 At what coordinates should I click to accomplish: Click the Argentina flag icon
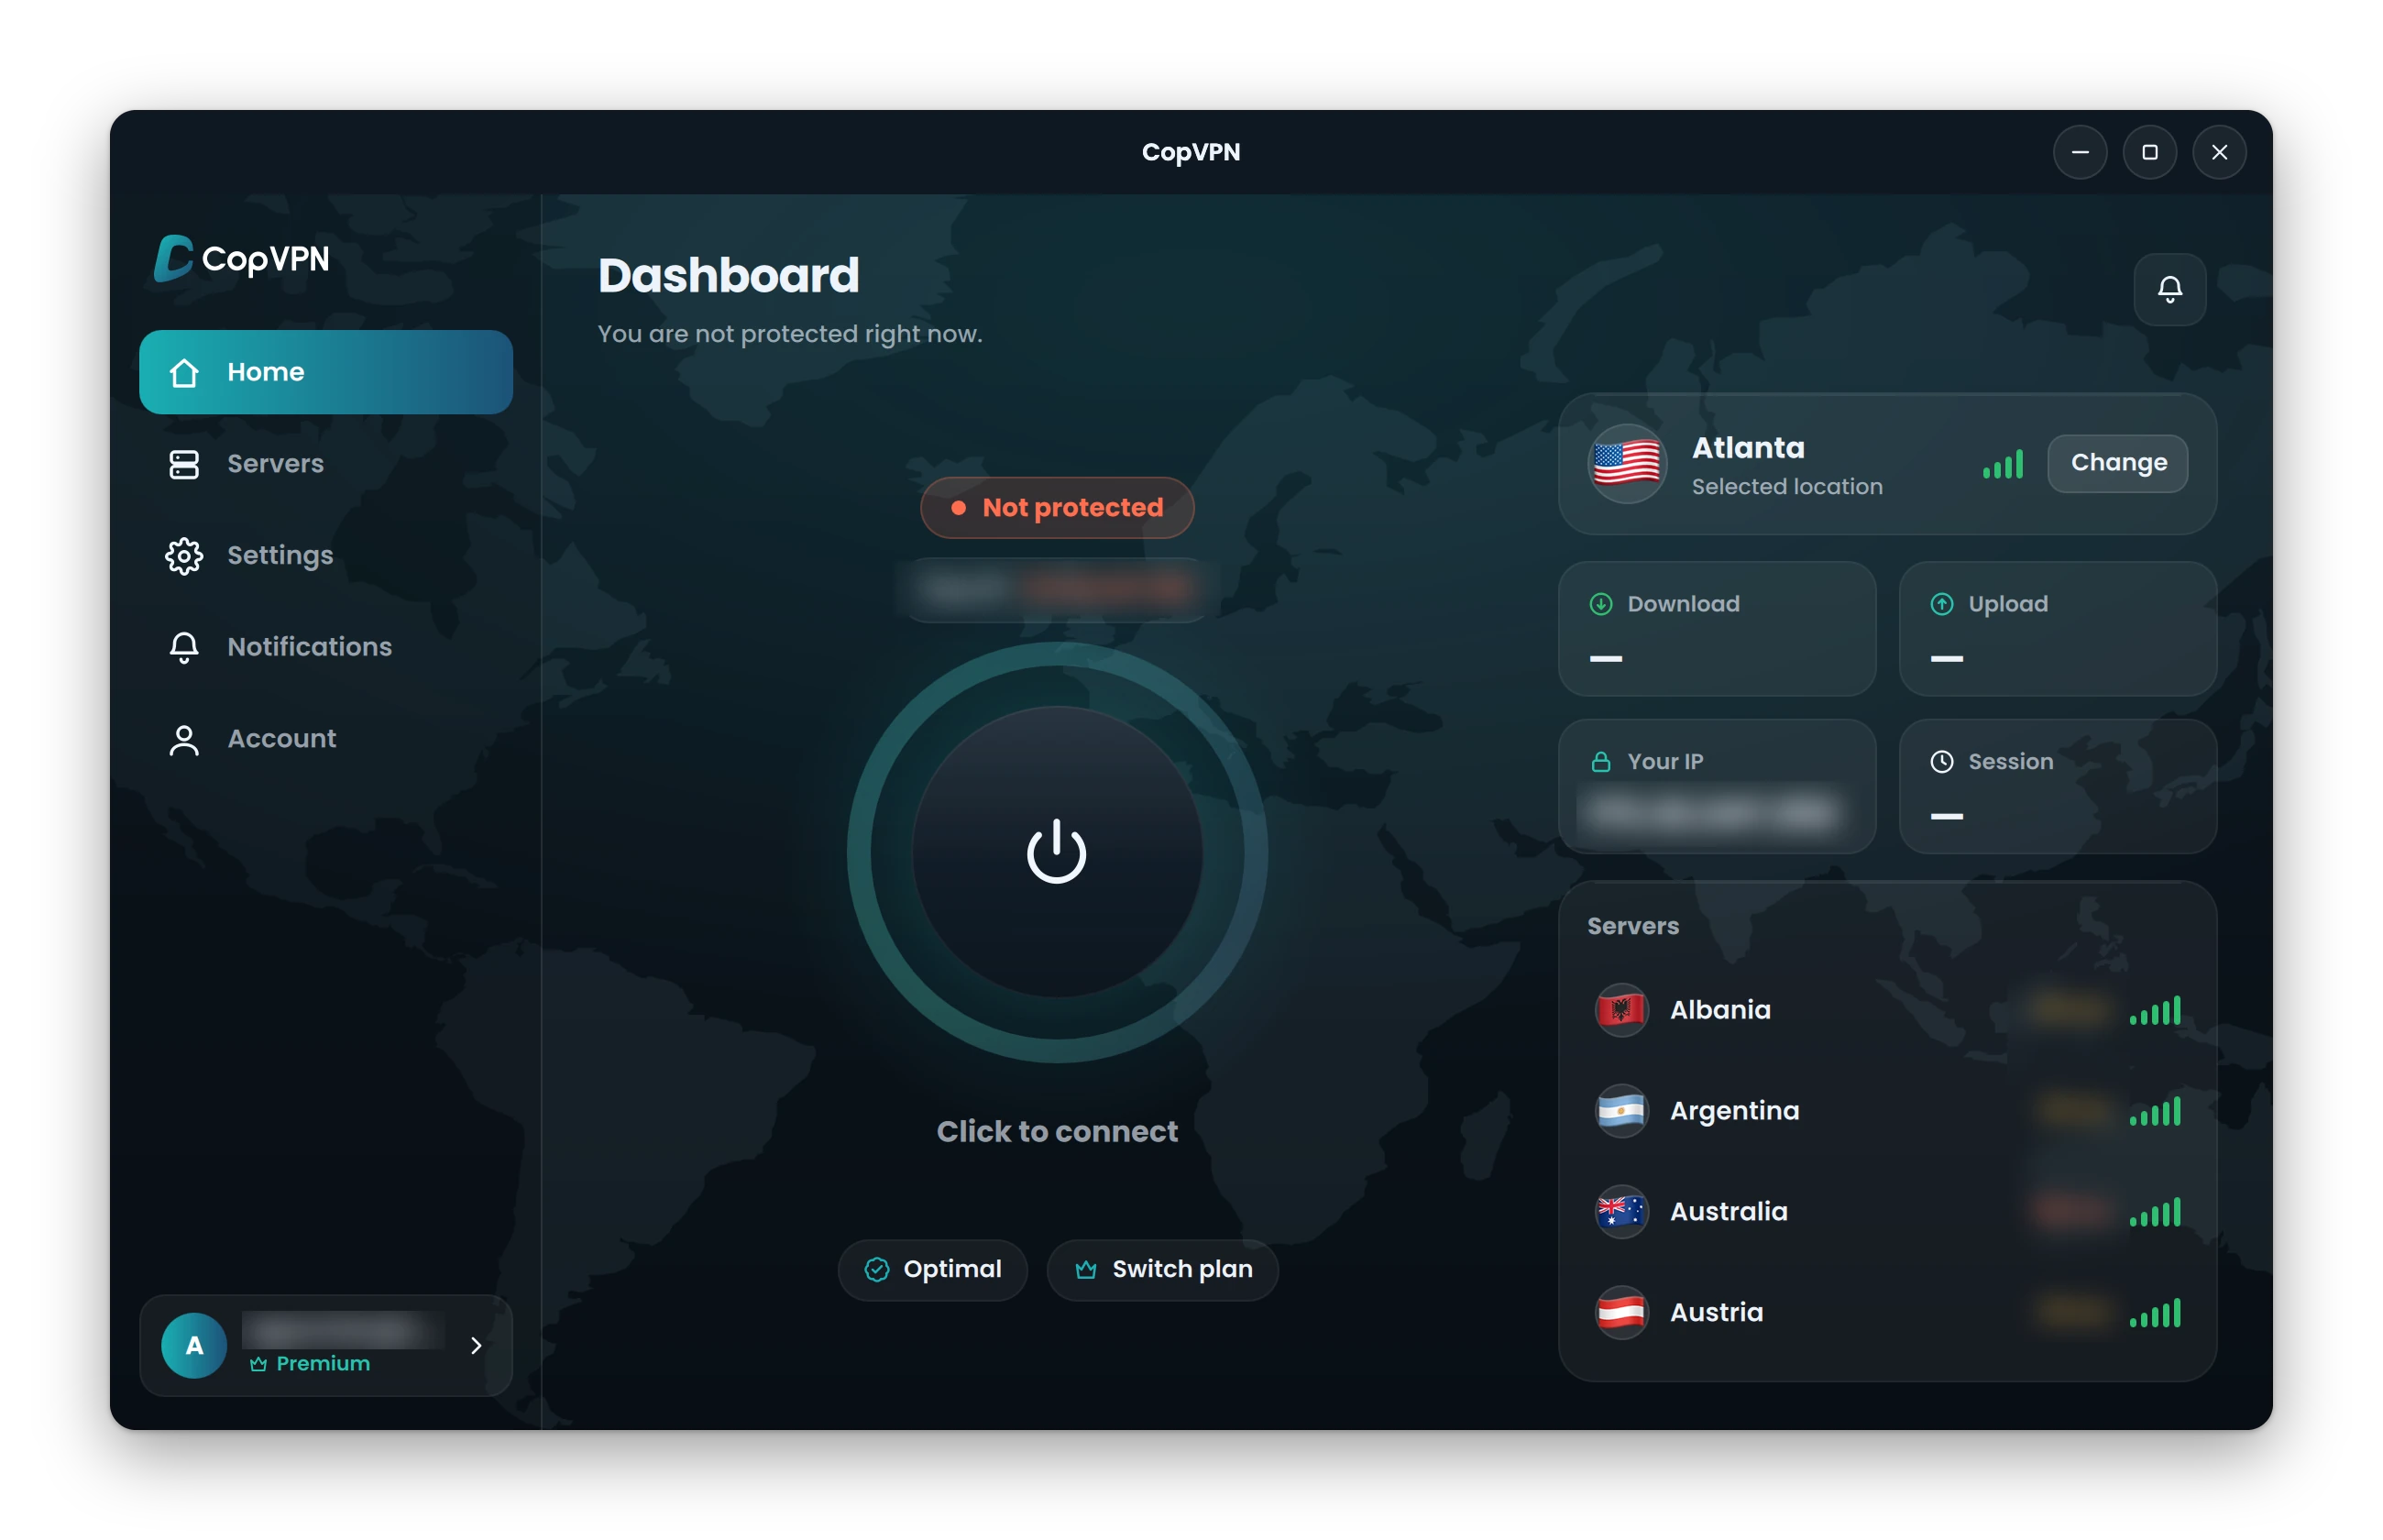click(1621, 1111)
